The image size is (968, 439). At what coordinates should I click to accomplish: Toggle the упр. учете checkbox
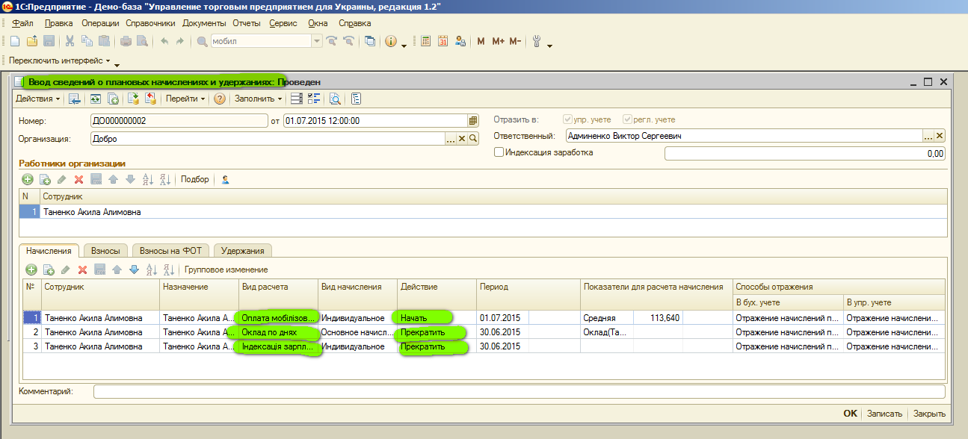568,119
